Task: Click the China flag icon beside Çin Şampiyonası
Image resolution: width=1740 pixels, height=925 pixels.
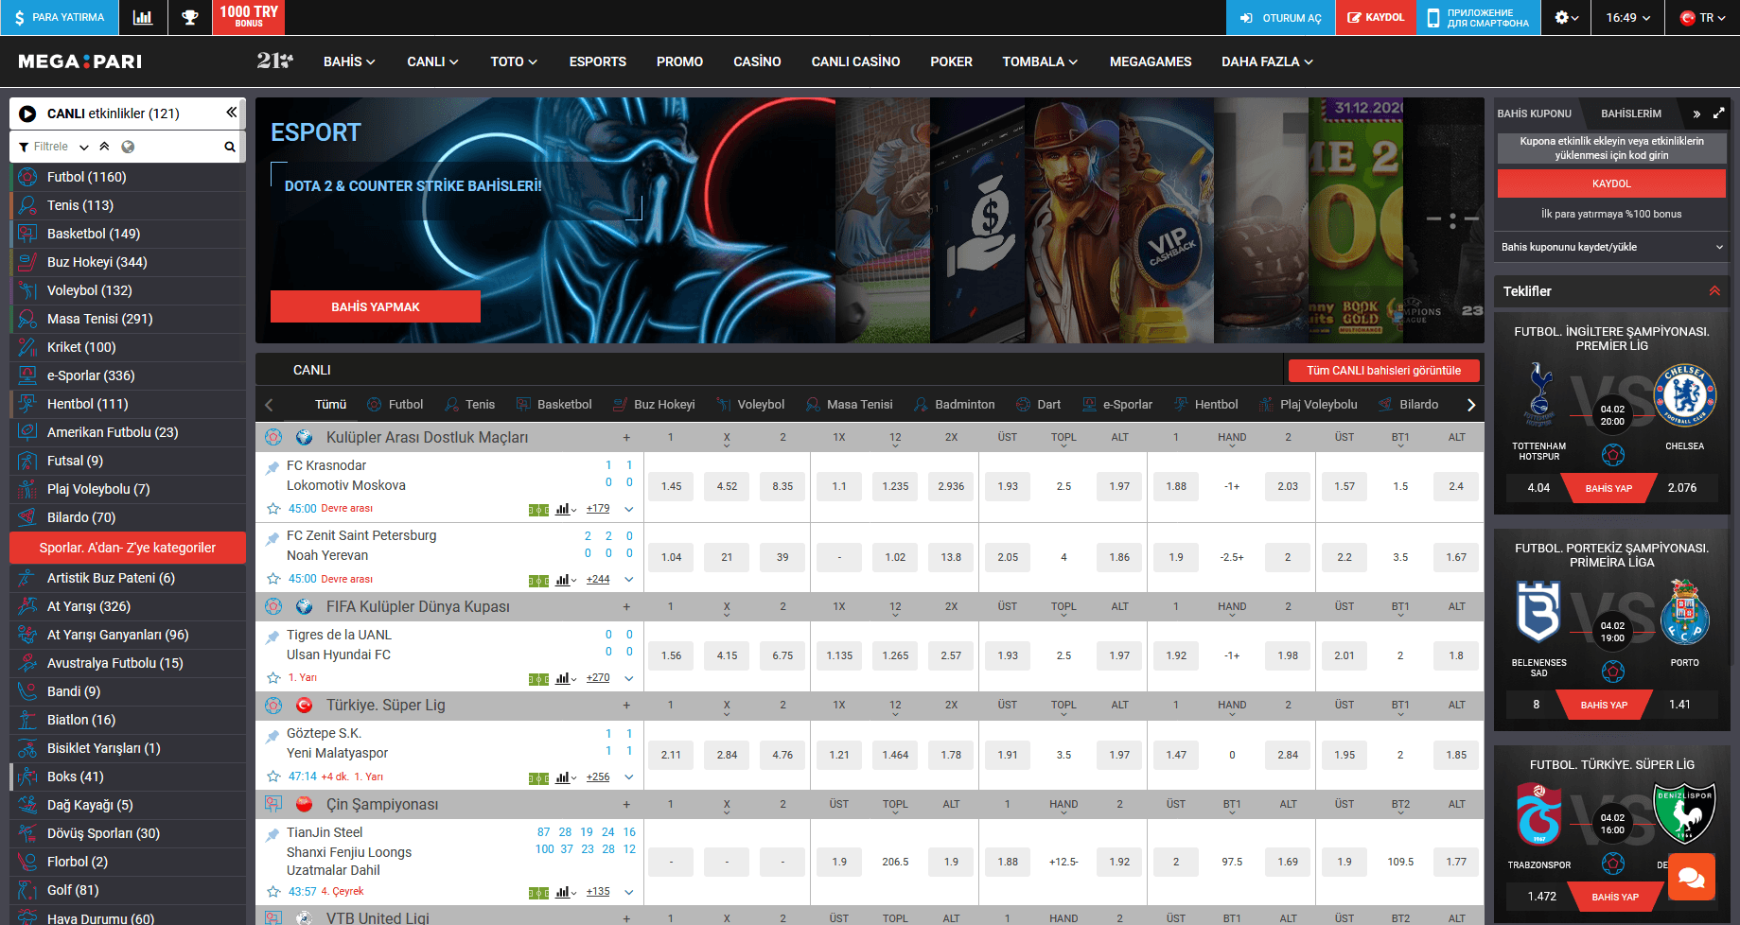Action: pos(305,805)
